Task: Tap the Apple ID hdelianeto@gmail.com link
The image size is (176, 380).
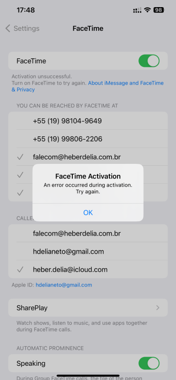Action: (x=64, y=285)
